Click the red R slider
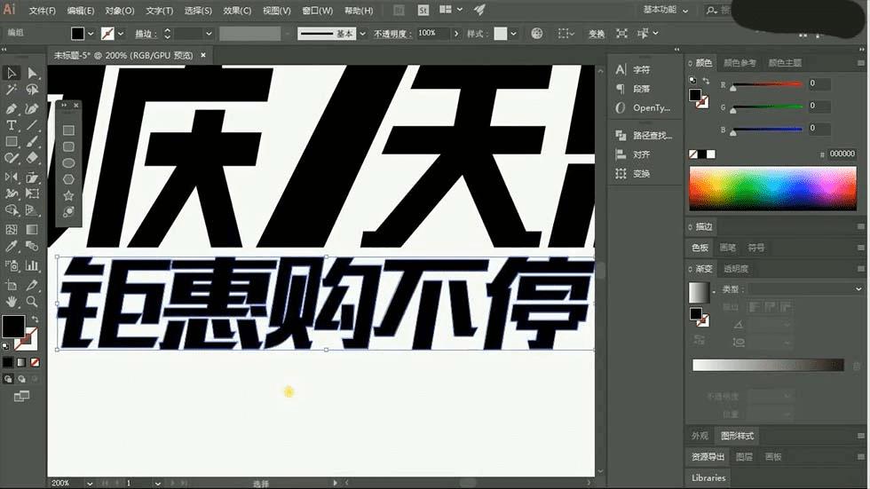 click(x=768, y=85)
